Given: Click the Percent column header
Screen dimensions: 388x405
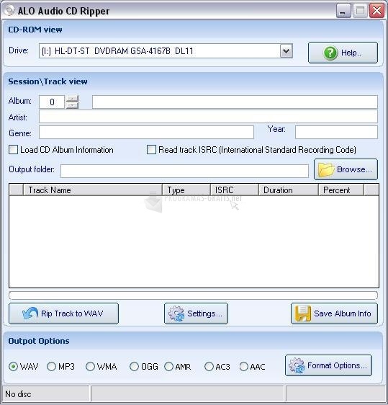Looking at the screenshot, I should tap(341, 190).
